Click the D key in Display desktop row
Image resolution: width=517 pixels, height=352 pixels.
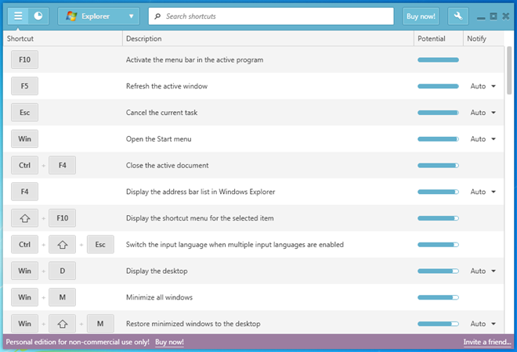point(62,271)
